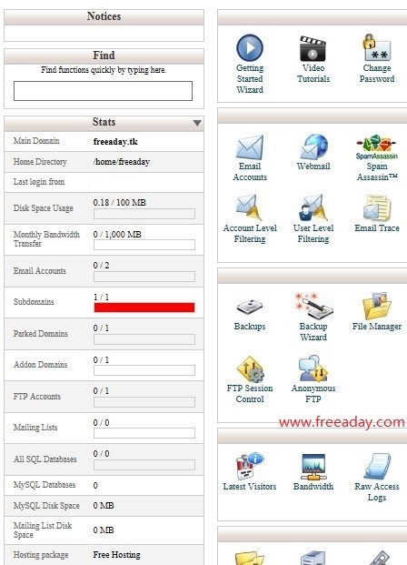Open FTP Session Control icon
This screenshot has height=565, width=407.
250,368
